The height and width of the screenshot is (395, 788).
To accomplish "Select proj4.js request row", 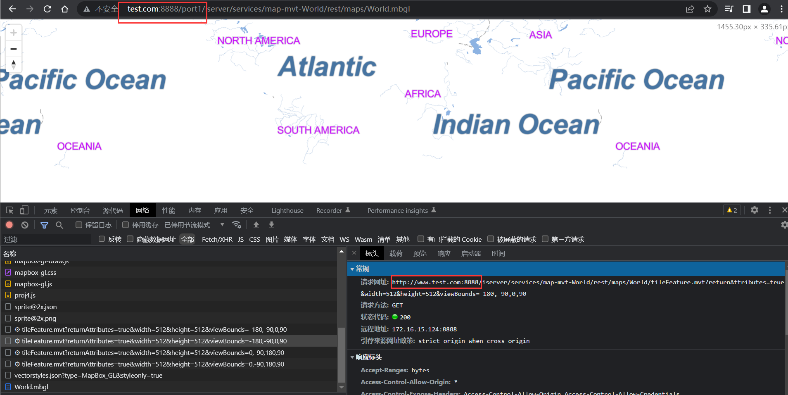I will (169, 295).
